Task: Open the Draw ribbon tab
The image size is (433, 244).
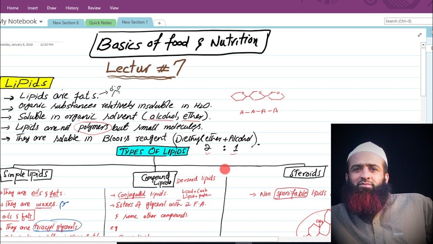Action: [x=52, y=8]
